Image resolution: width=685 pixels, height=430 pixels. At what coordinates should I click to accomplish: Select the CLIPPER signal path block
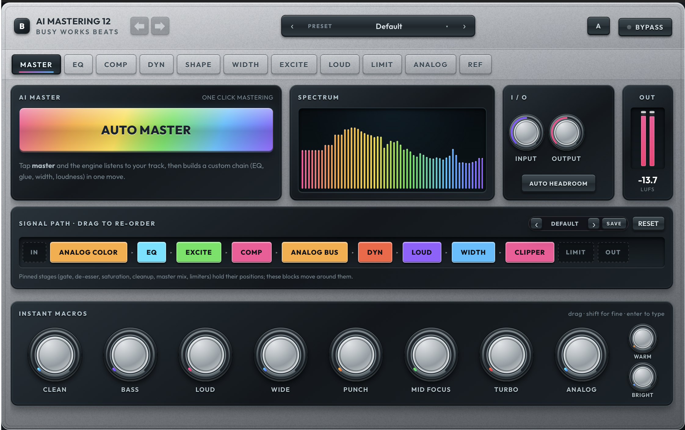click(x=530, y=252)
